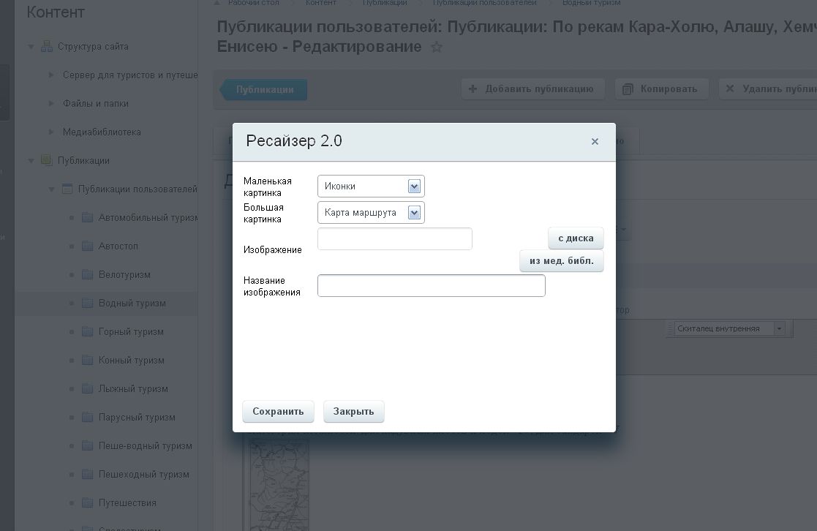Click the 'из мед. библ.' button

point(562,260)
